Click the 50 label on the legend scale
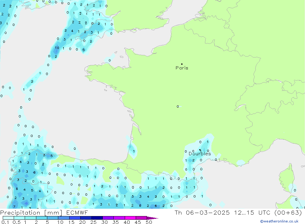The image size is (305, 224). (149, 222)
